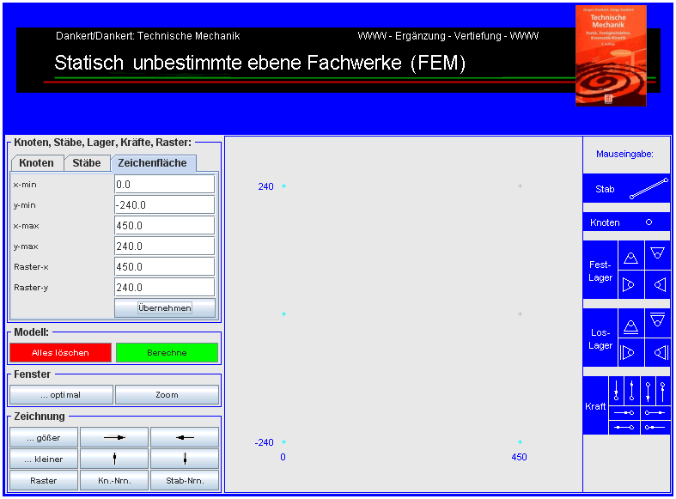Select the Stab (bar) drawing tool
The image size is (676, 499).
tap(626, 189)
